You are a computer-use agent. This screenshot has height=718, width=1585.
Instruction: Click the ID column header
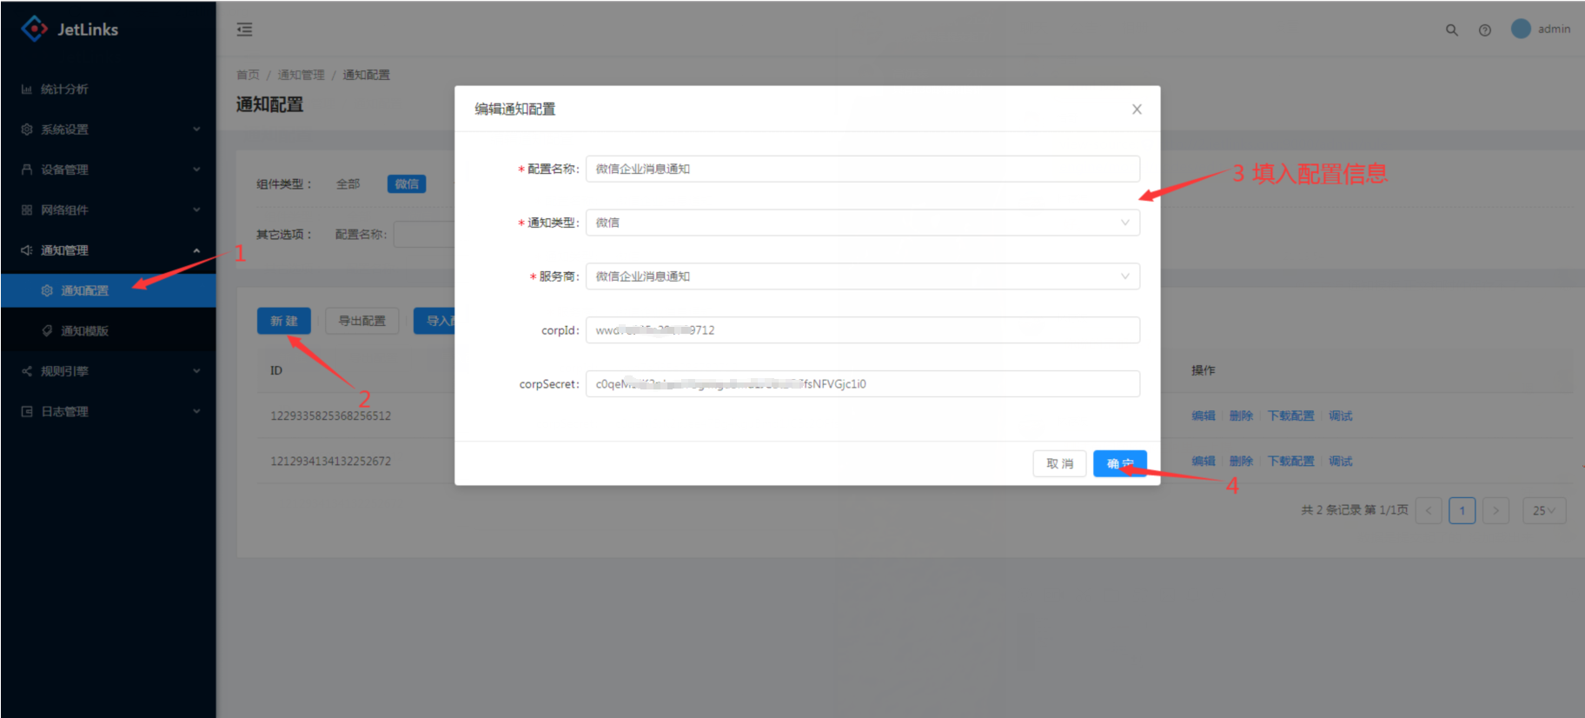276,370
